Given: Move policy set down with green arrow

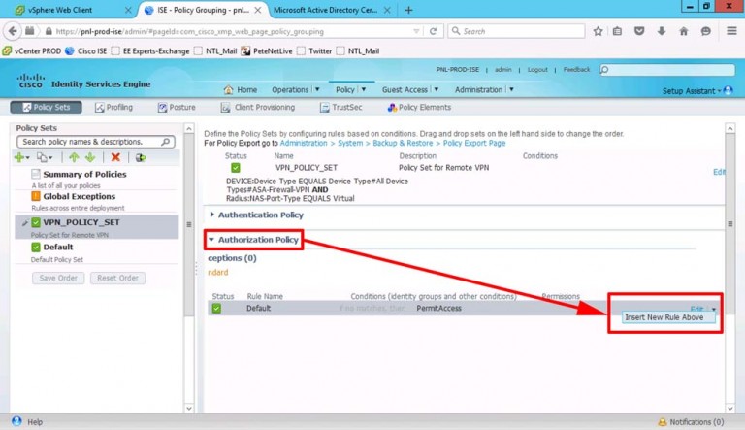Looking at the screenshot, I should click(90, 157).
